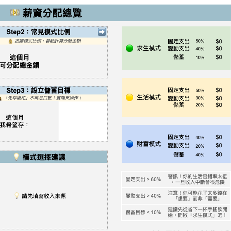
Task: Click the $0 amount for 求生模式 固定支出
Action: coord(219,41)
